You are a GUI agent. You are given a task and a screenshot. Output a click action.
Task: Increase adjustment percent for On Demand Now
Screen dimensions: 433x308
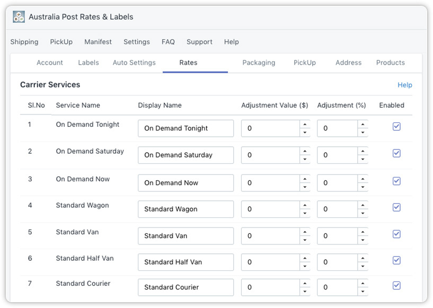(x=363, y=178)
